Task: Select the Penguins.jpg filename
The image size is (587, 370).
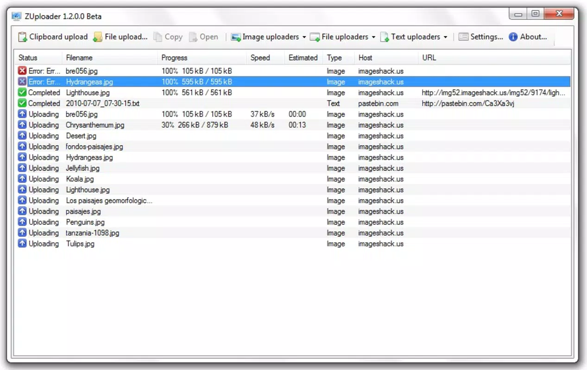Action: [85, 222]
